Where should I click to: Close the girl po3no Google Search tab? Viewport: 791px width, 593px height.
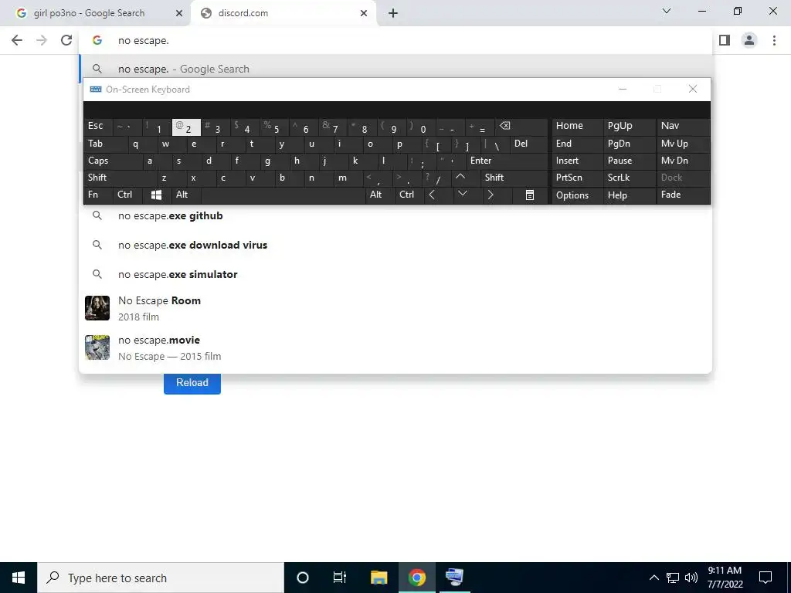[x=178, y=13]
